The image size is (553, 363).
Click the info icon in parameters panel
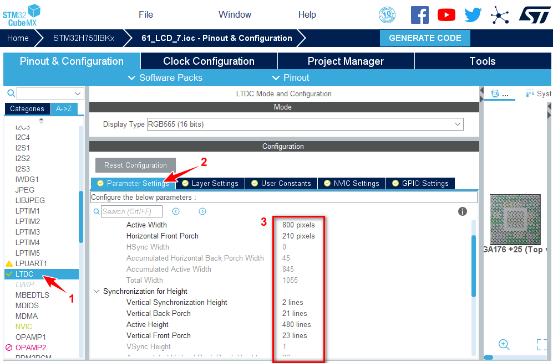pos(463,211)
